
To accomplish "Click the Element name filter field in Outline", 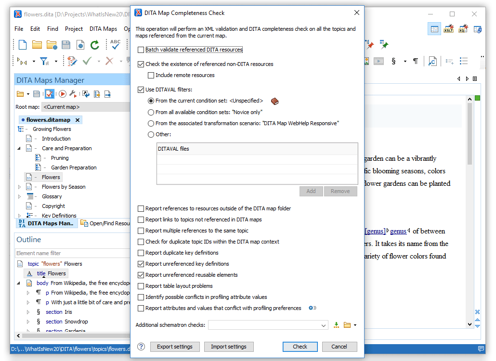I will (72, 252).
